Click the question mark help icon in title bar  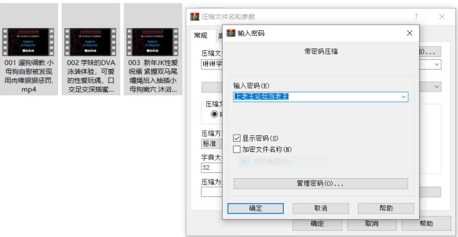(416, 17)
